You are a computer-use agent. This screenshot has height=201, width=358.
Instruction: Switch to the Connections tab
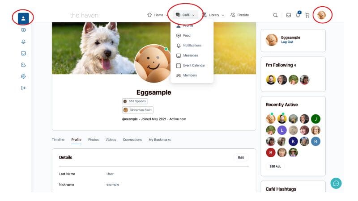click(132, 139)
